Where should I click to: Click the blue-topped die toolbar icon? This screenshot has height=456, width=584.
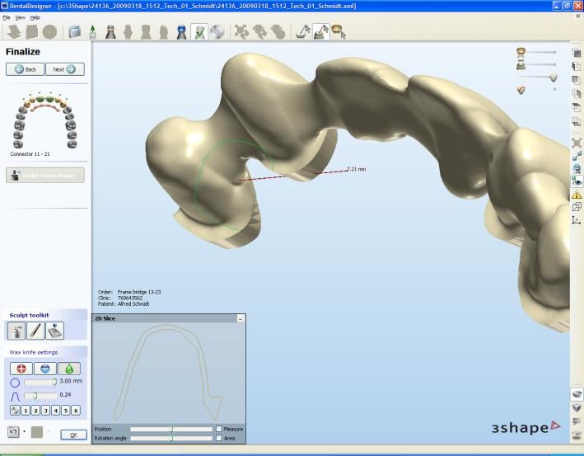point(181,32)
